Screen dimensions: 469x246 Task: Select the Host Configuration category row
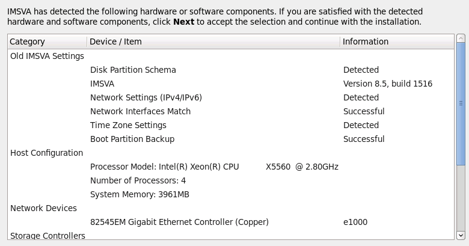pos(47,153)
